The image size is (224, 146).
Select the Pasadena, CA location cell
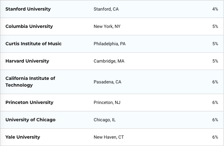pos(108,82)
